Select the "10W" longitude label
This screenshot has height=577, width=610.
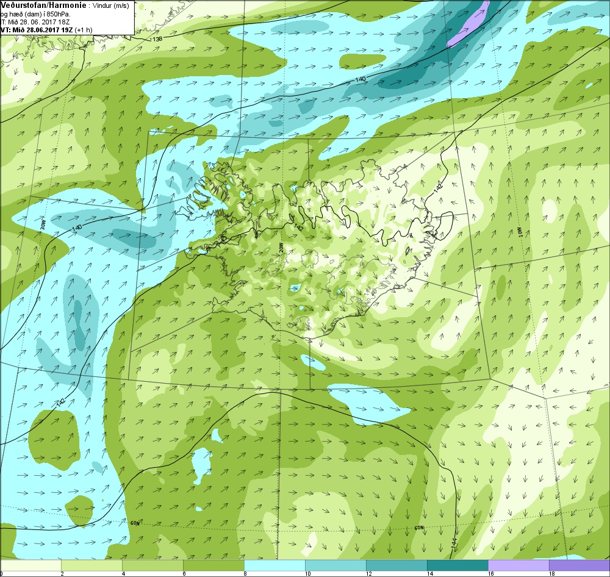point(522,232)
